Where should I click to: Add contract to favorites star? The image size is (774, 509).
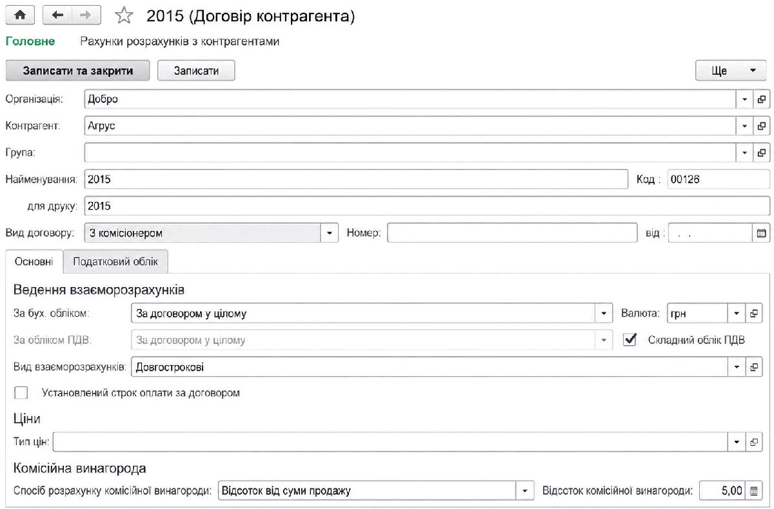(x=123, y=15)
